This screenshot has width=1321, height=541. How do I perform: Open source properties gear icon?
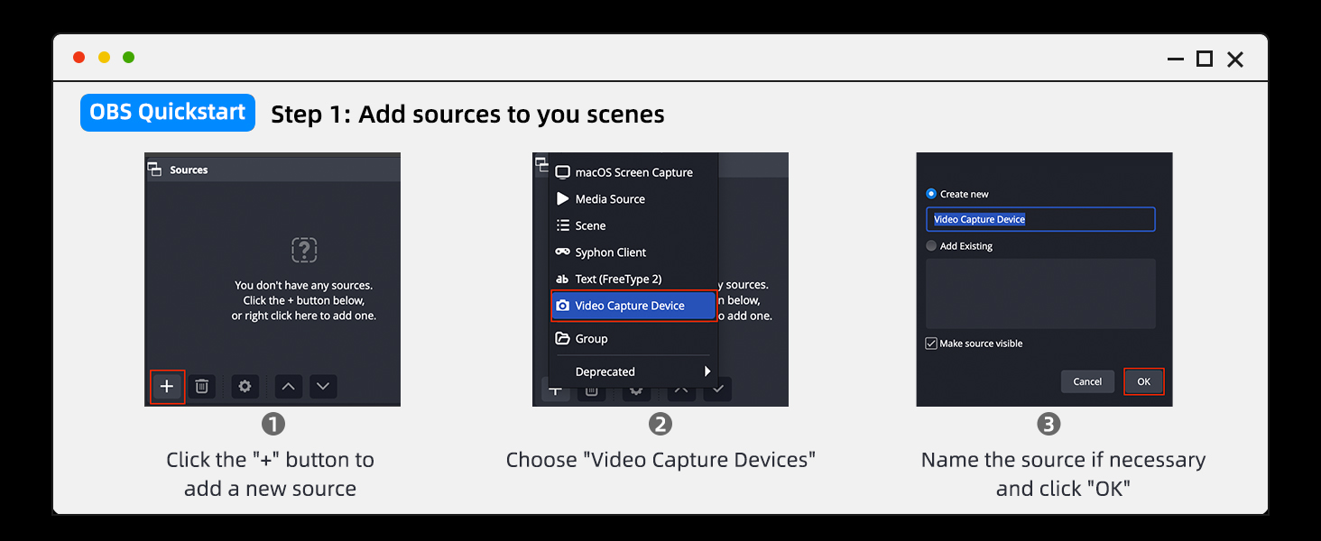(x=245, y=387)
